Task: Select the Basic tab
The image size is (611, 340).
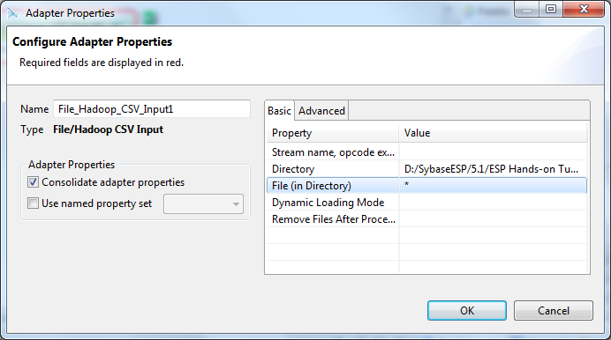Action: pos(279,111)
